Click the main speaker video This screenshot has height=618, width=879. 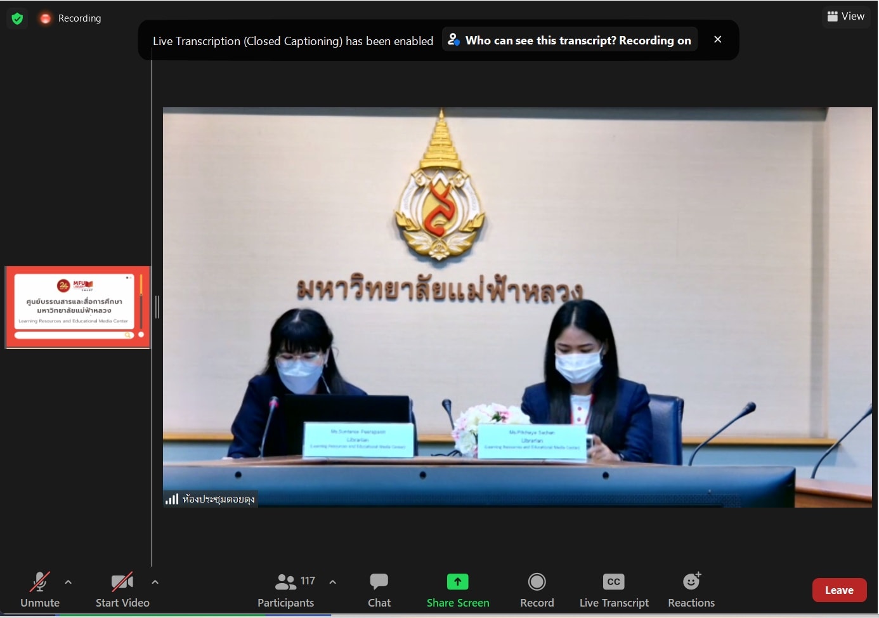[517, 307]
